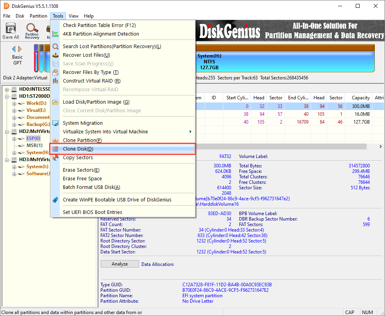Click the Load Disk/Partition Image icon
The width and height of the screenshot is (385, 316).
(55, 102)
